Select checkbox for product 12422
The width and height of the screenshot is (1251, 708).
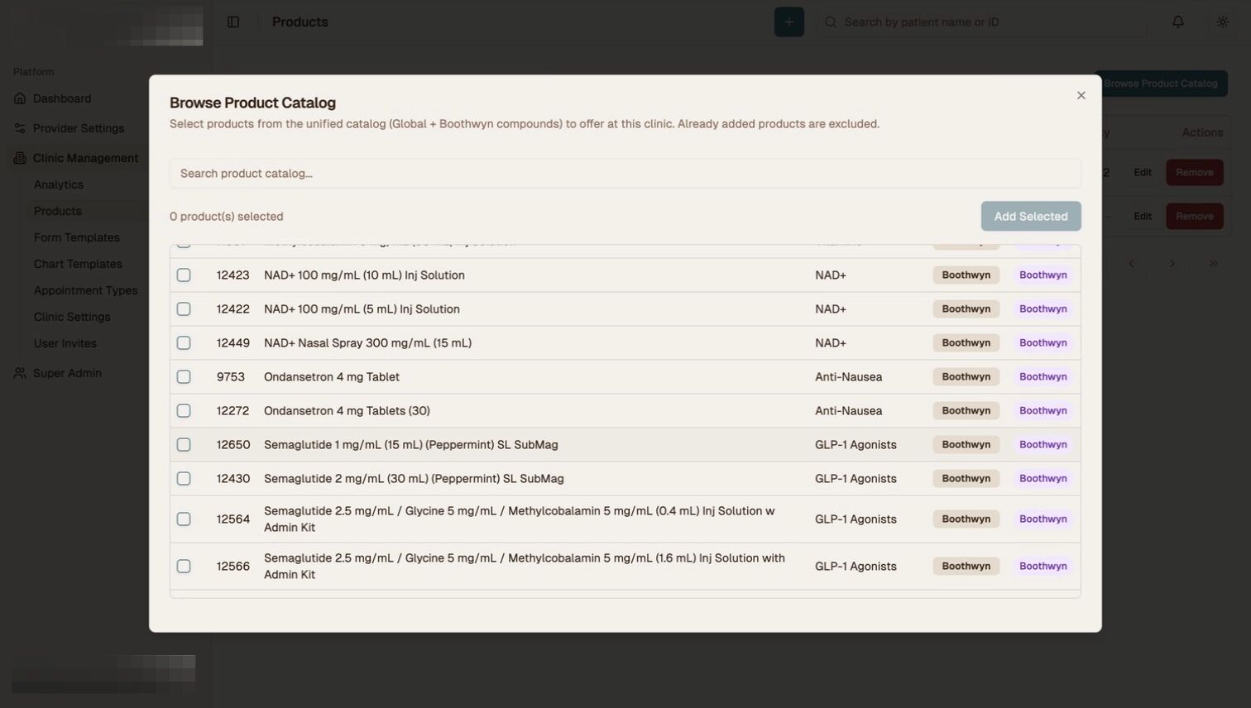pyautogui.click(x=184, y=309)
